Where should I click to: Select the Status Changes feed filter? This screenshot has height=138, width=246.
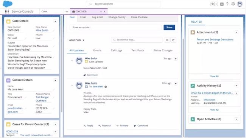[163, 51]
